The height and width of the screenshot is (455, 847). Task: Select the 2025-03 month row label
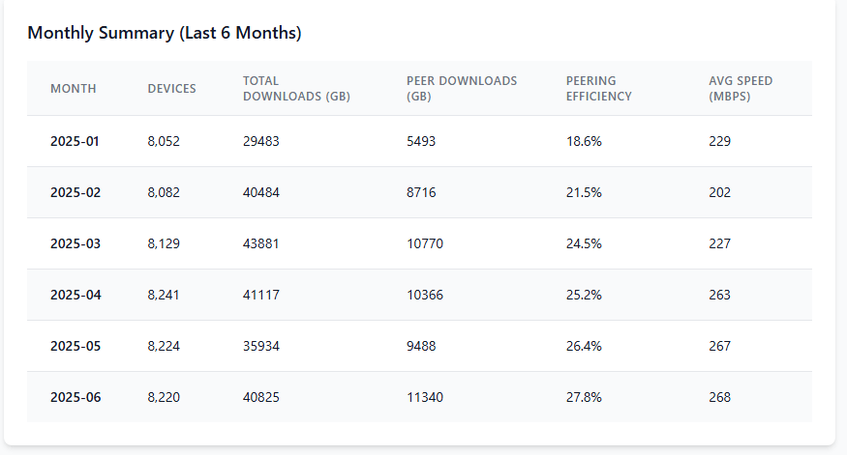point(76,243)
